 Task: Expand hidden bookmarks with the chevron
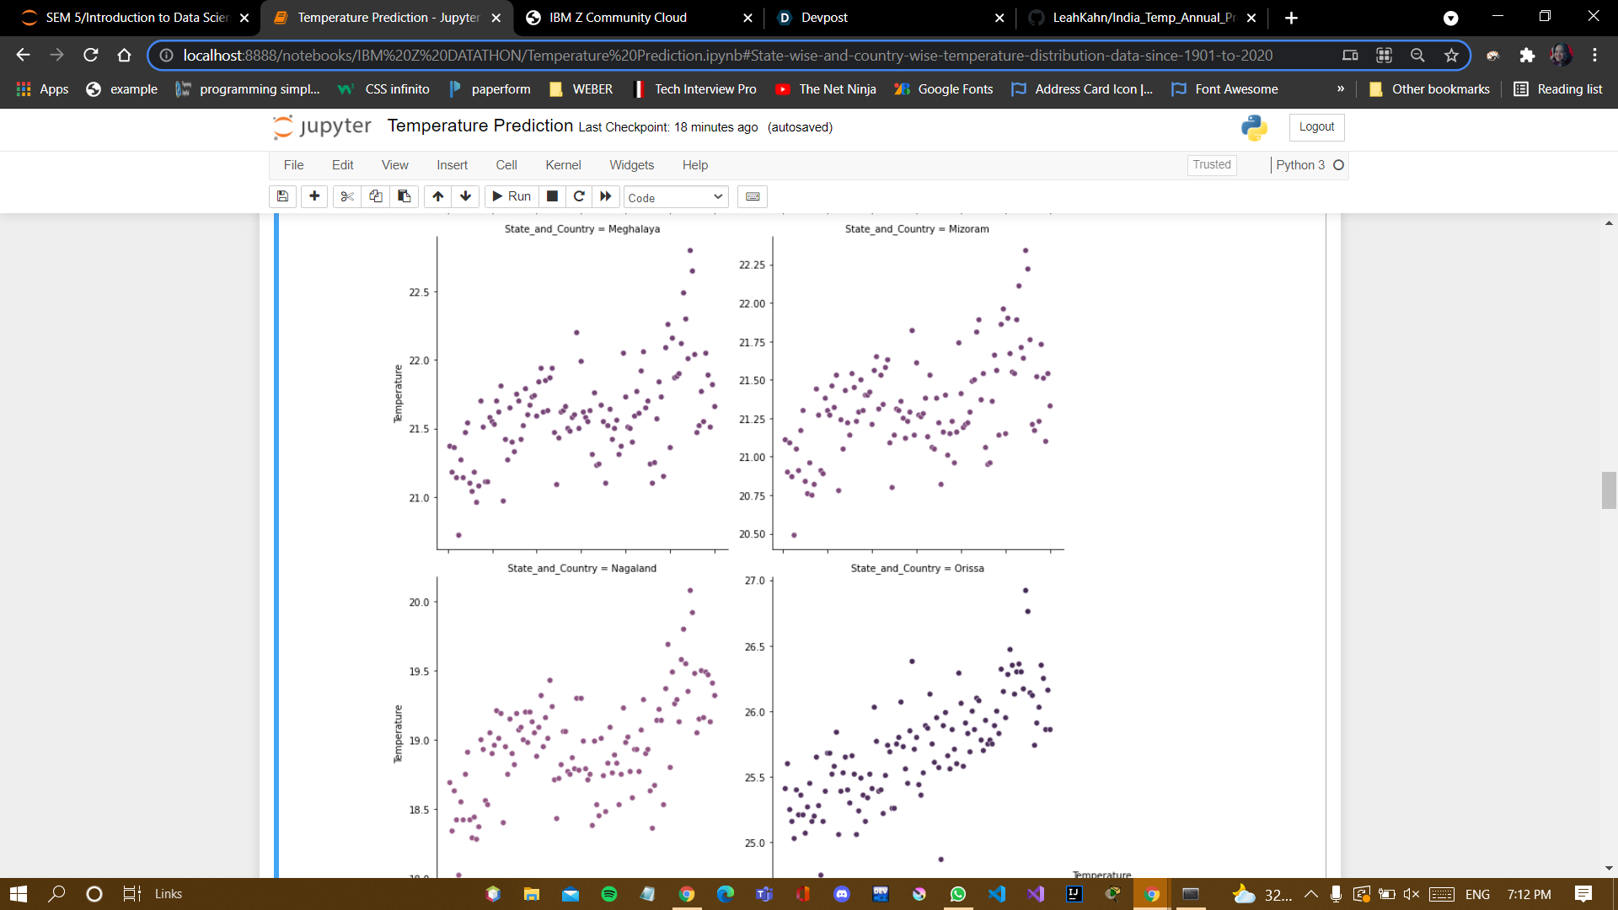click(x=1341, y=88)
